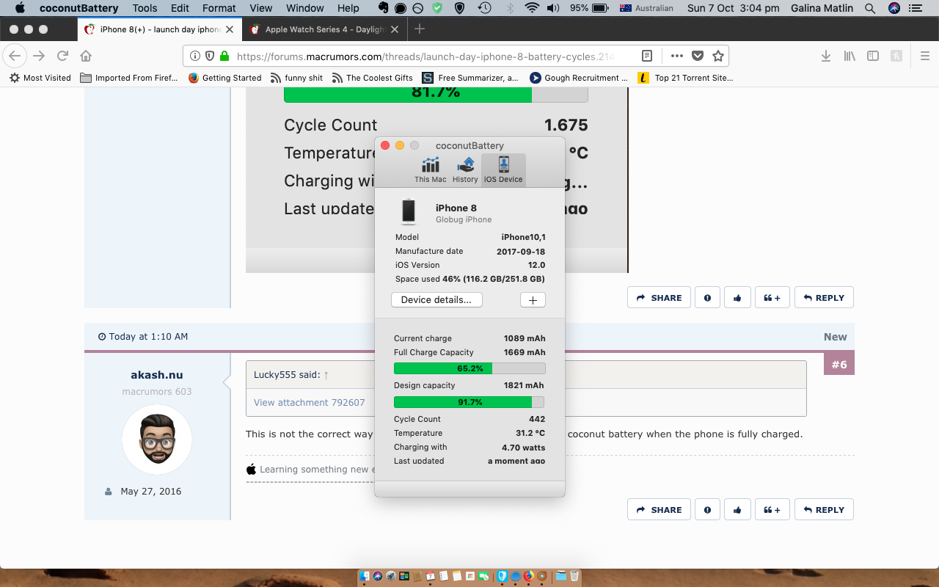Click Firefox back button

pyautogui.click(x=15, y=56)
